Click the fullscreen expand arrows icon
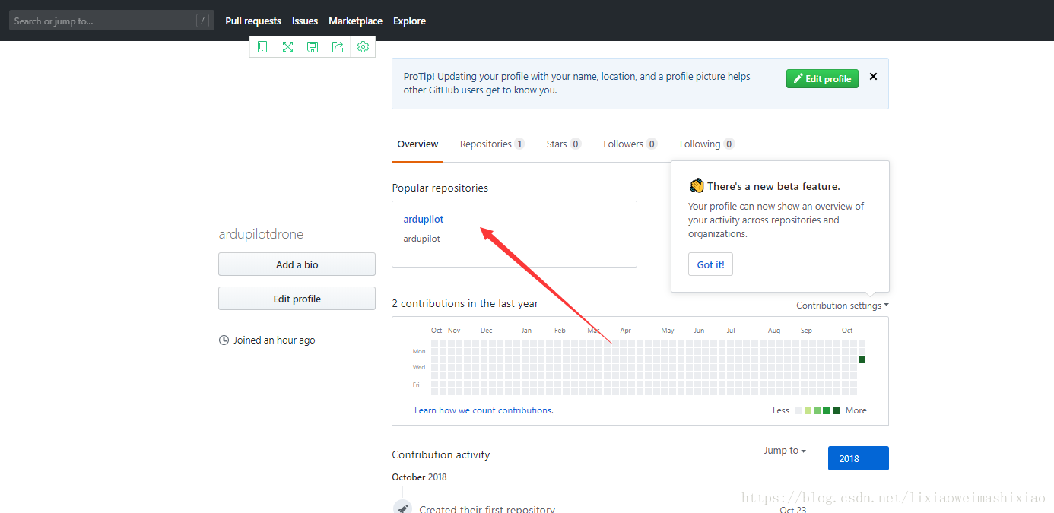Image resolution: width=1054 pixels, height=513 pixels. tap(287, 47)
